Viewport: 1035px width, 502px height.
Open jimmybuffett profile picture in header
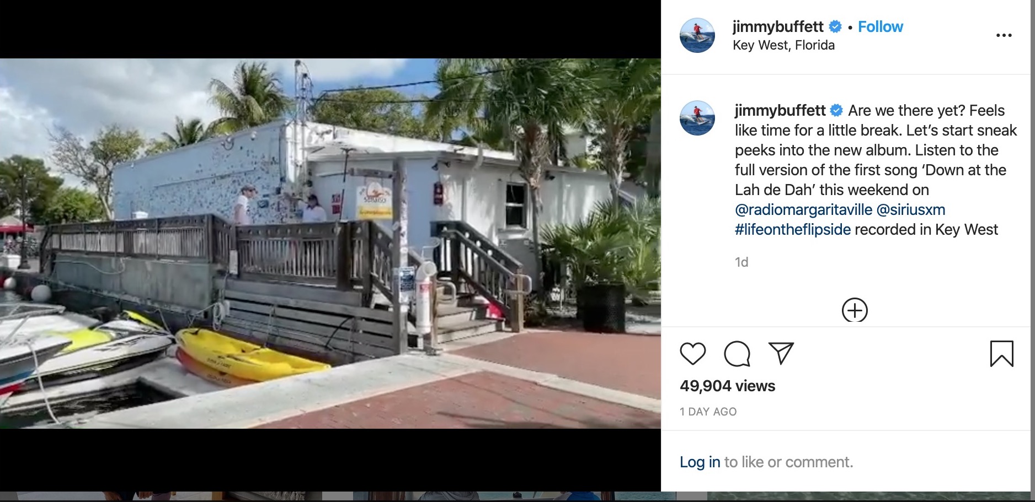tap(697, 35)
